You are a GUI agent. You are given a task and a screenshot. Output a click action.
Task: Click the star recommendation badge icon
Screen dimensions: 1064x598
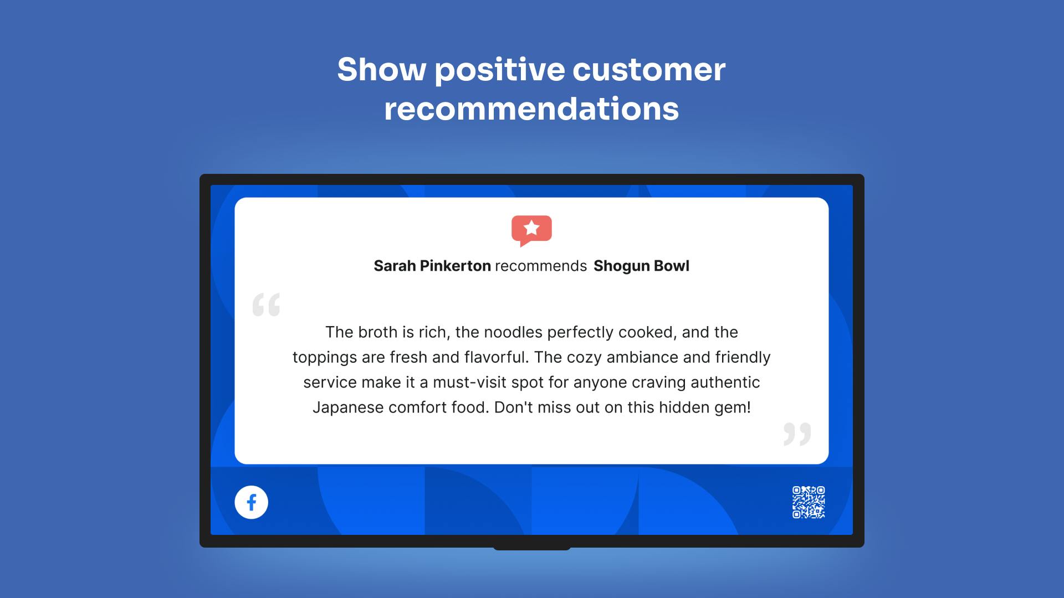pyautogui.click(x=531, y=229)
